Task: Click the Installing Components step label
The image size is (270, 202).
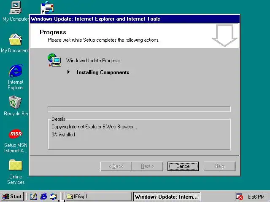Action: coord(103,72)
